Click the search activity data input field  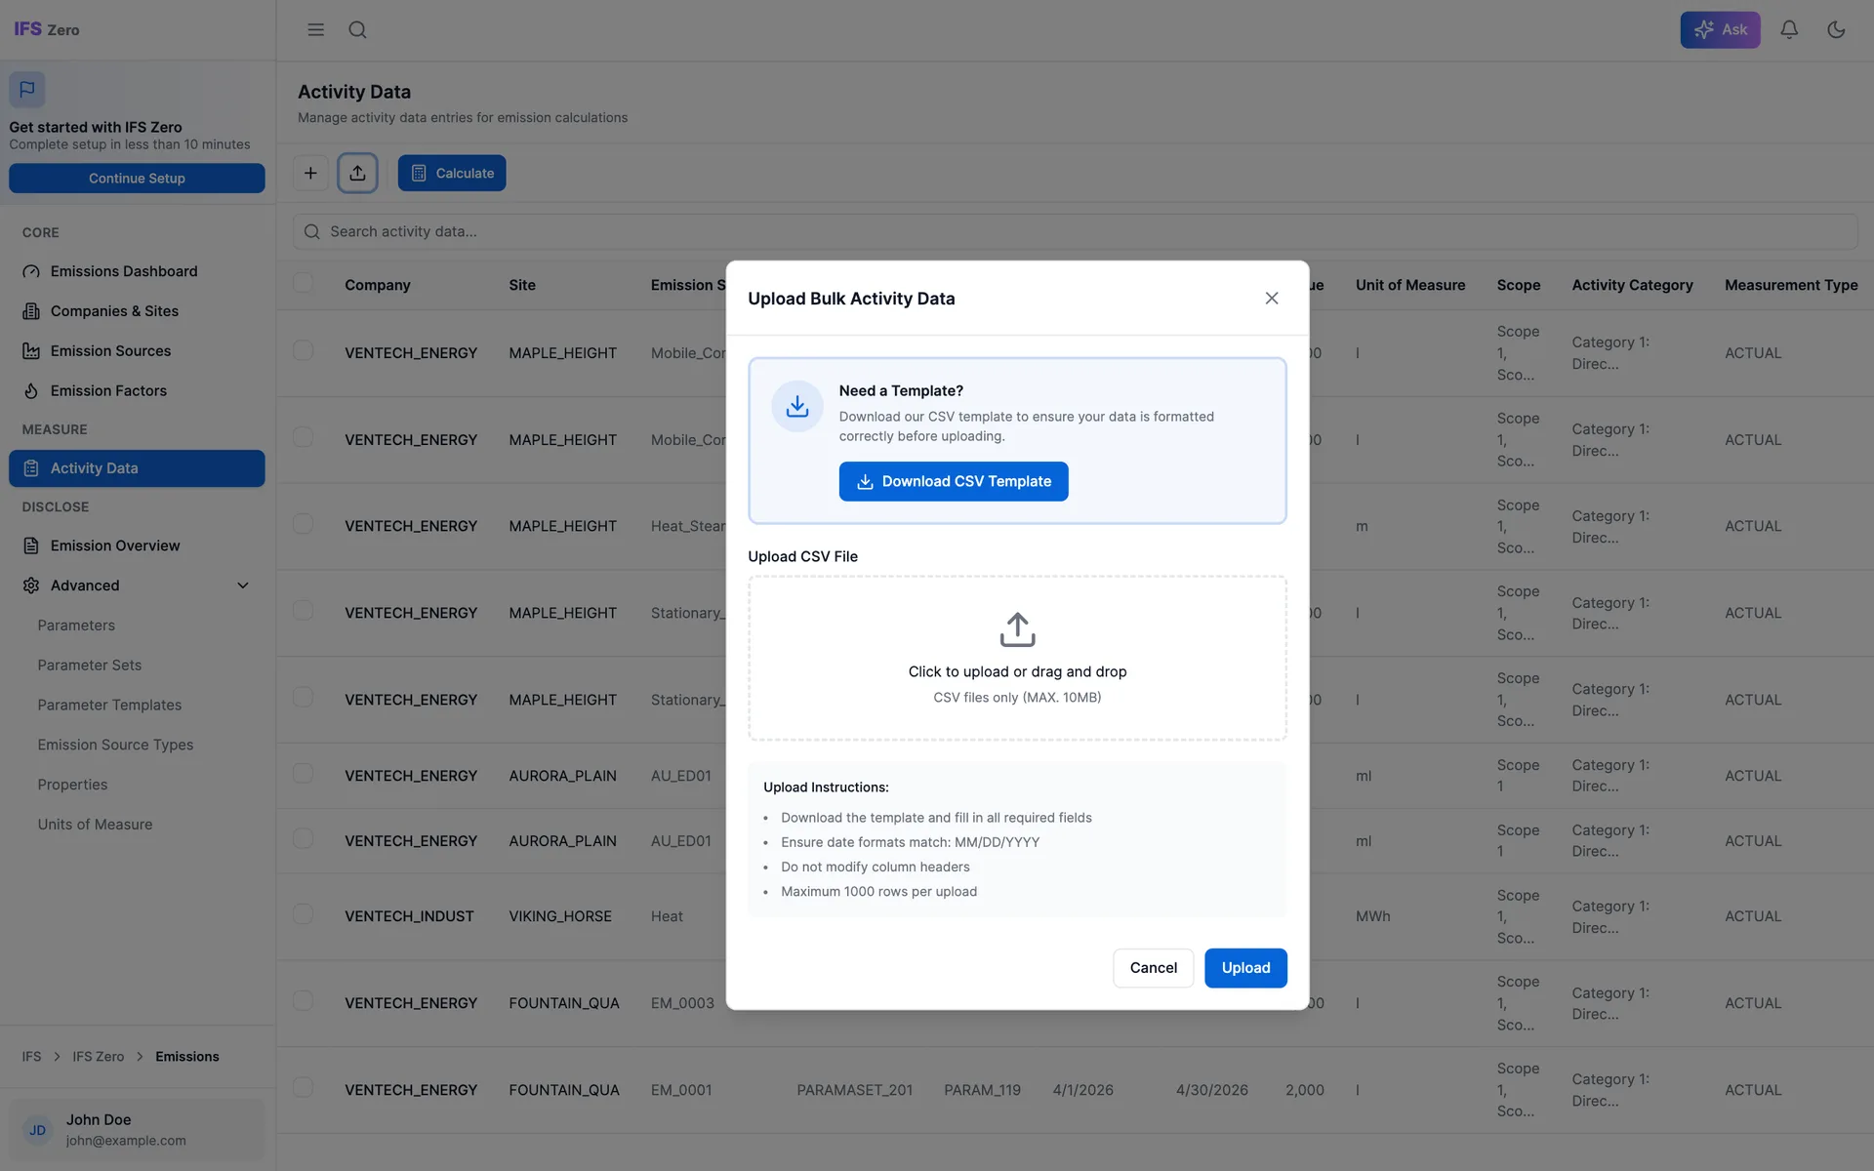[683, 231]
